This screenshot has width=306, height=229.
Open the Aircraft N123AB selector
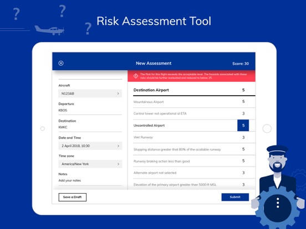[90, 93]
